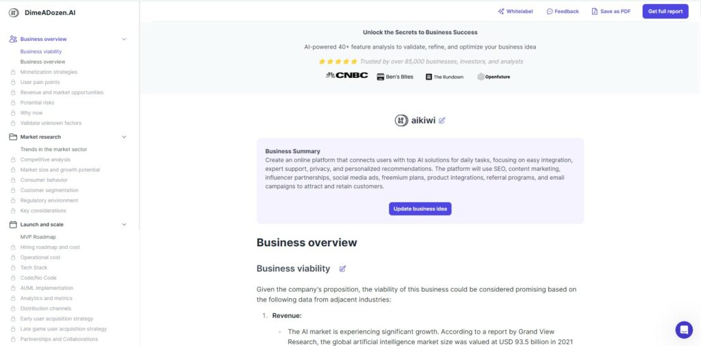The width and height of the screenshot is (701, 346).
Task: Click the Get full report button
Action: (665, 12)
